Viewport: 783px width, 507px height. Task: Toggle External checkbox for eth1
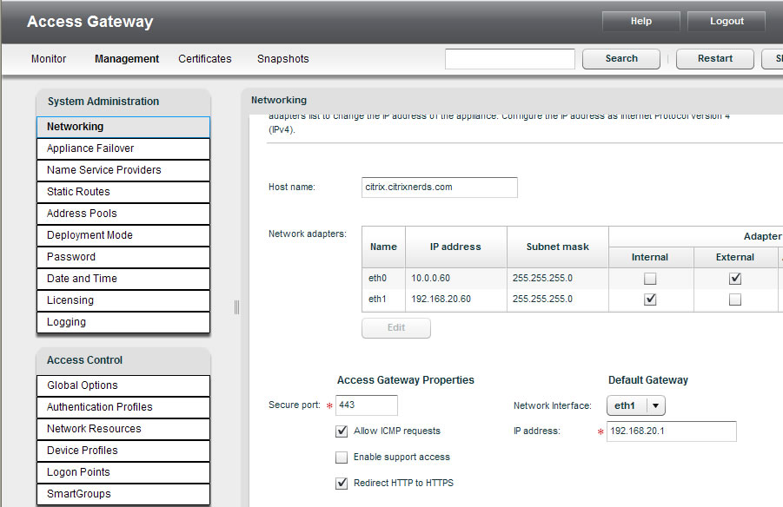click(735, 300)
